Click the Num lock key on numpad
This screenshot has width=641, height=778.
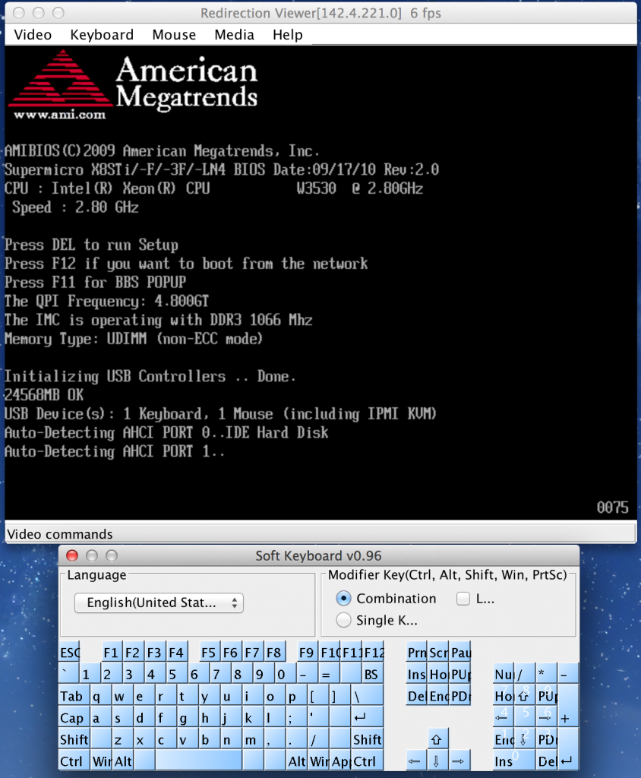click(x=503, y=674)
